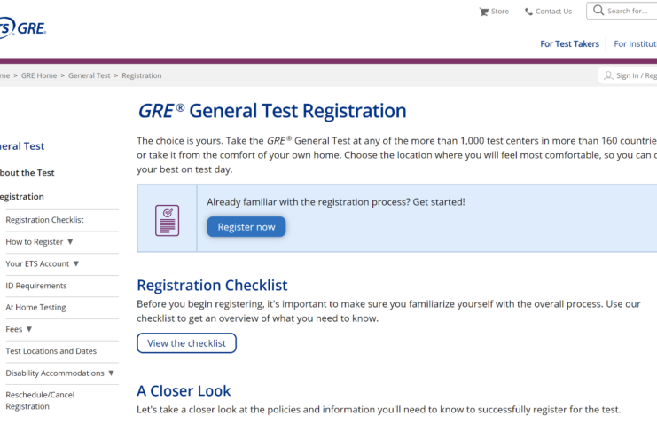The height and width of the screenshot is (424, 657).
Task: Click the ETS GRE logo
Action: 23,29
